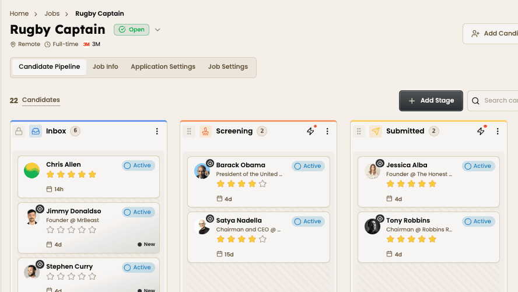Image resolution: width=518 pixels, height=292 pixels.
Task: Click the Inbox count badge 6
Action: [75, 131]
